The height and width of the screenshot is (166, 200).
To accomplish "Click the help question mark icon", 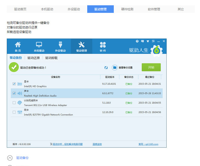I will click(x=137, y=41).
